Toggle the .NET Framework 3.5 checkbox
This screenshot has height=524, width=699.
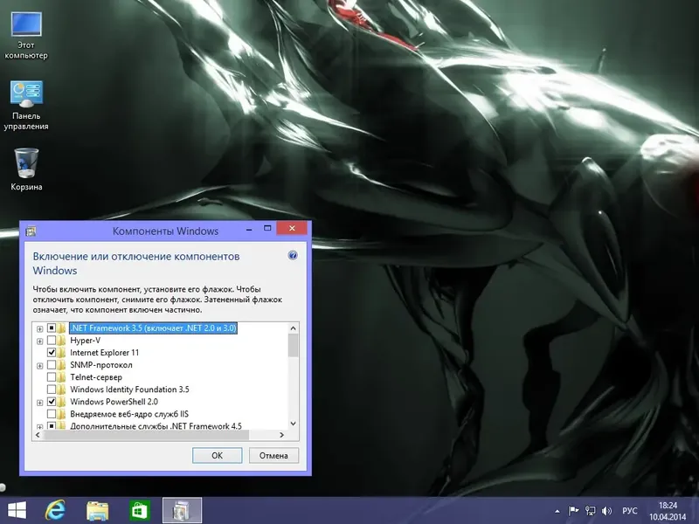click(52, 328)
